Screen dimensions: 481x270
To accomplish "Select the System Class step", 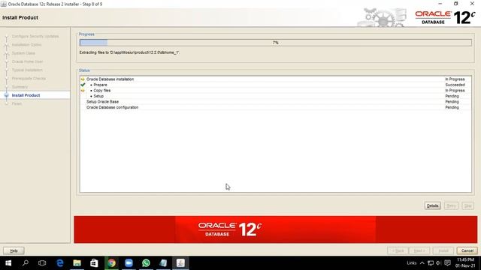I will click(x=23, y=53).
